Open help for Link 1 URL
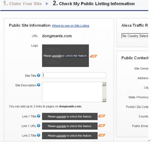The image size is (151, 143). click(39, 126)
